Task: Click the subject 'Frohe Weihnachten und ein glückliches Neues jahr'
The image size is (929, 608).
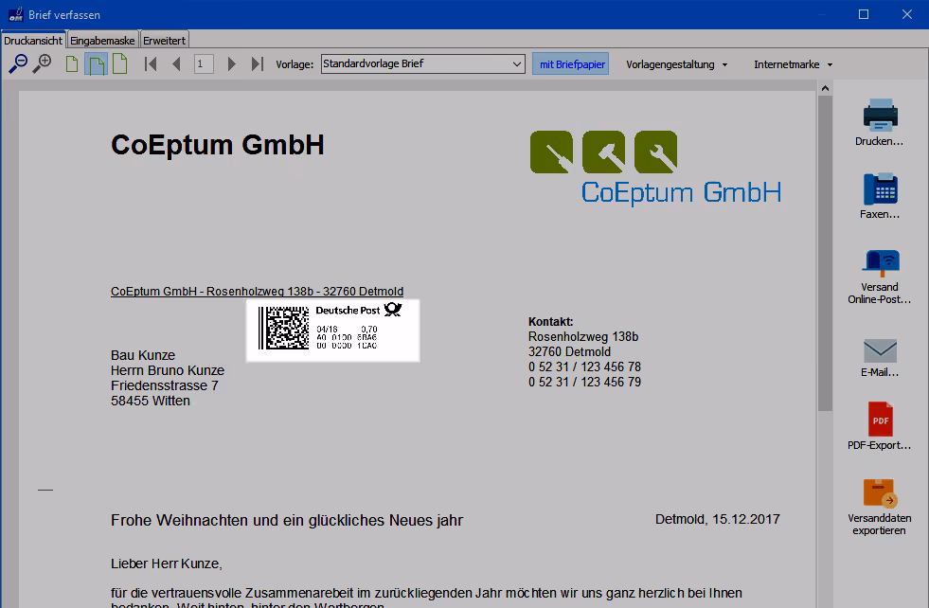Action: 287,520
